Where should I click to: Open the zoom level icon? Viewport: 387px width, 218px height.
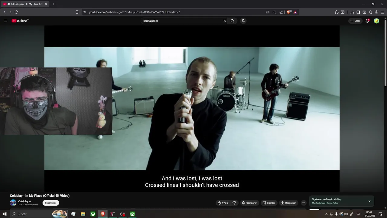(x=274, y=12)
